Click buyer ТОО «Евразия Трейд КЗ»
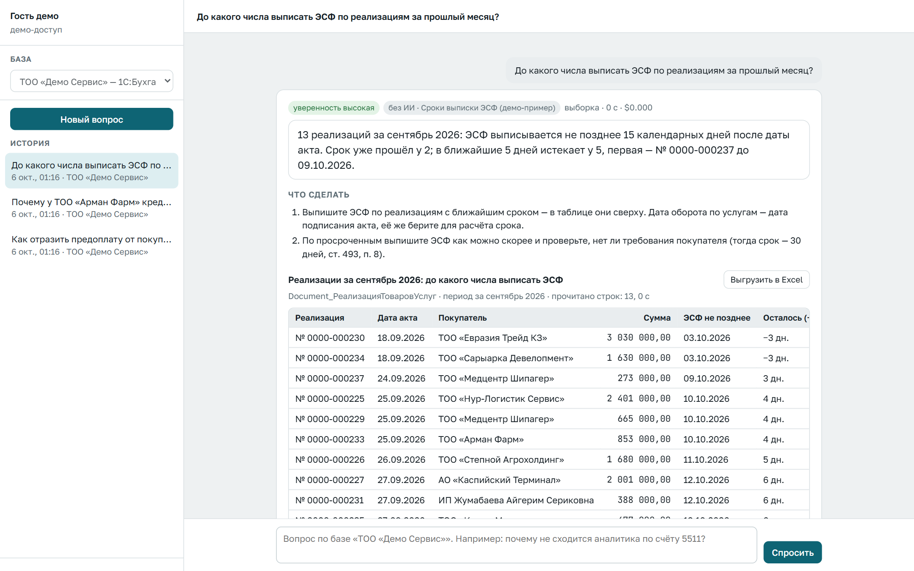This screenshot has height=571, width=914. 493,338
